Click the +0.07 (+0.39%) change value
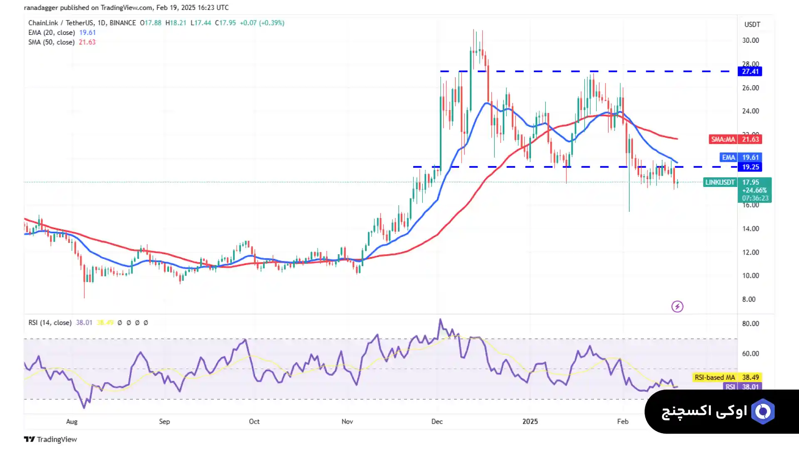Image resolution: width=799 pixels, height=449 pixels. coord(262,23)
